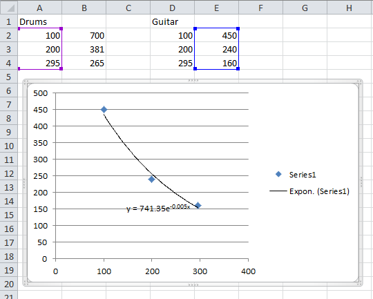Click cell E2 with value 450
Screen dimensions: 373x299
(x=216, y=35)
